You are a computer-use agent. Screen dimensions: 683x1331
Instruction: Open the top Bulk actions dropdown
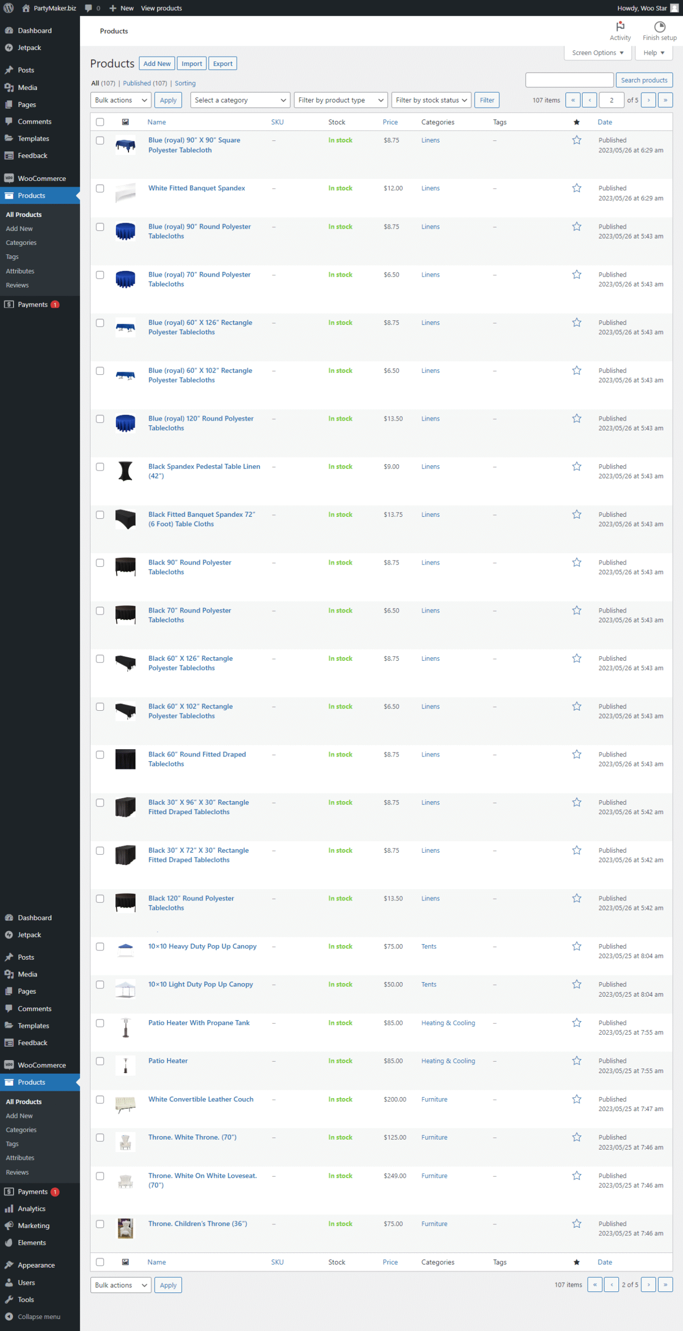[x=121, y=100]
